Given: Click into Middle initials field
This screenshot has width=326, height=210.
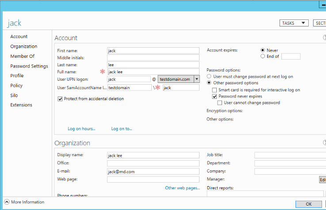Looking at the screenshot, I should point(153,58).
